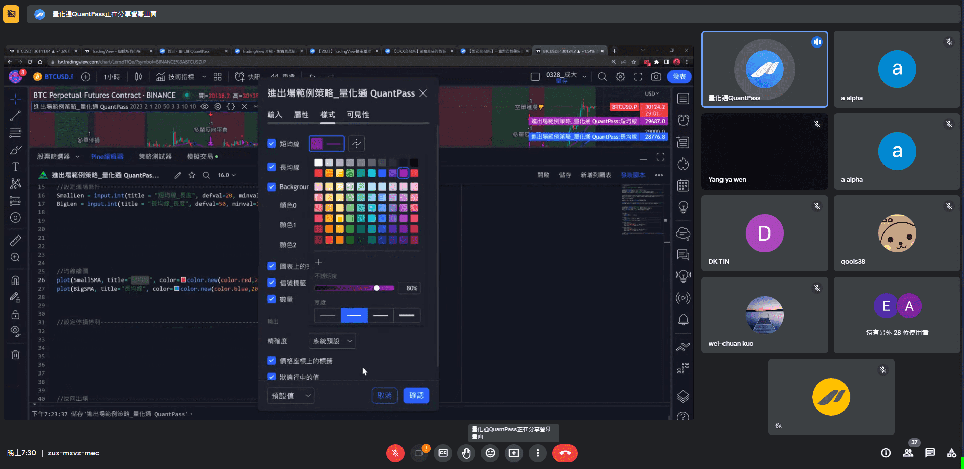Toggle 價格座標上的標籤 checkbox
Image resolution: width=964 pixels, height=469 pixels.
[272, 360]
